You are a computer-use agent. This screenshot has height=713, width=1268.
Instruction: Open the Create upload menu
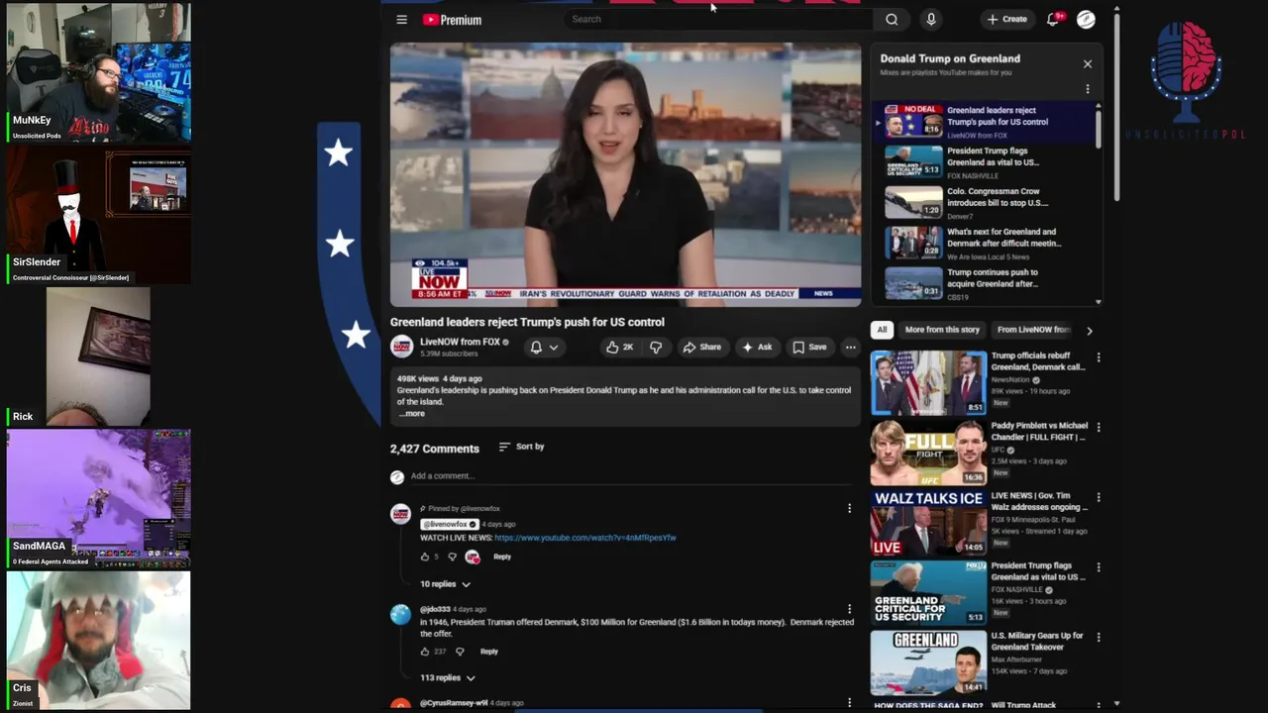point(1006,19)
